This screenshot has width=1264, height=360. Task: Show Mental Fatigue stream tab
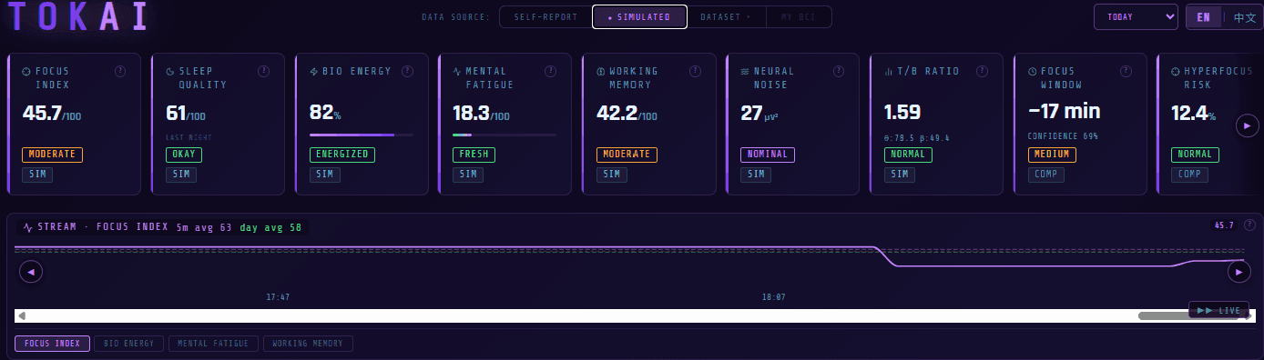pos(214,344)
